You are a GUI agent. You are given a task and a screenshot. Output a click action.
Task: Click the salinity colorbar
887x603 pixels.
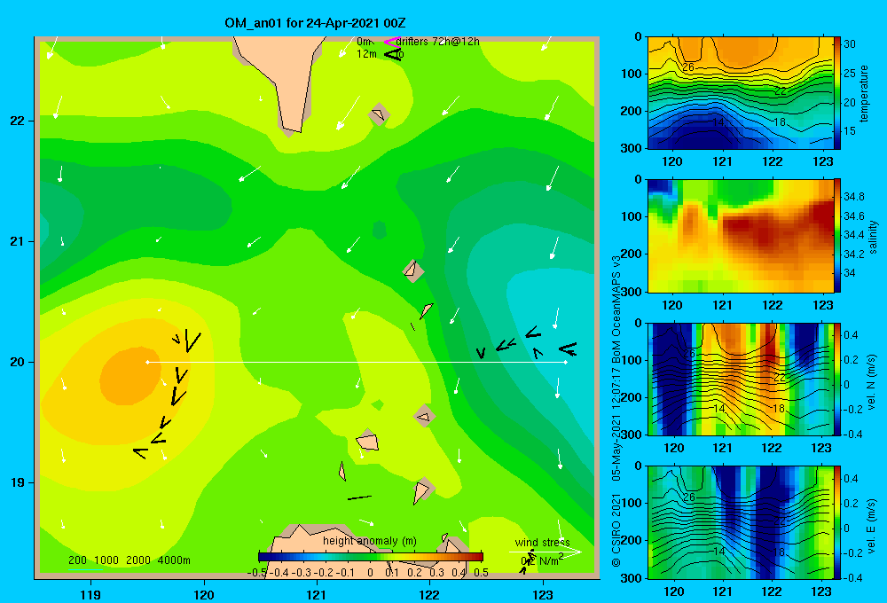point(836,236)
